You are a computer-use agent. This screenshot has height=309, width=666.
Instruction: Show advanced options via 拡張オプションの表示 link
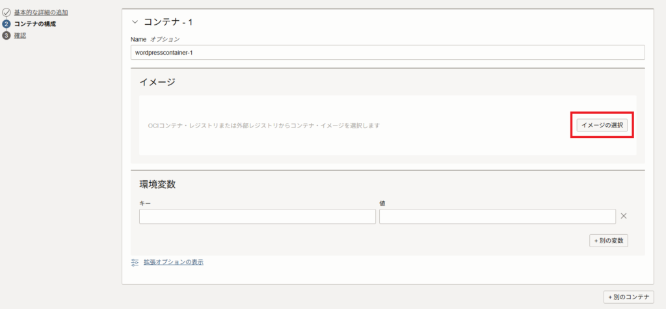tap(174, 262)
